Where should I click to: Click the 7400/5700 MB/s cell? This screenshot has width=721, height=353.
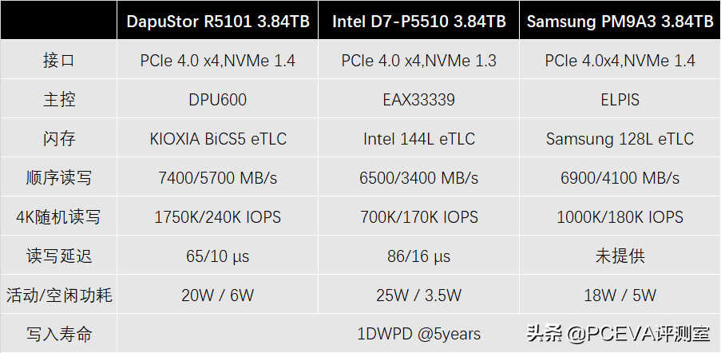(x=217, y=177)
